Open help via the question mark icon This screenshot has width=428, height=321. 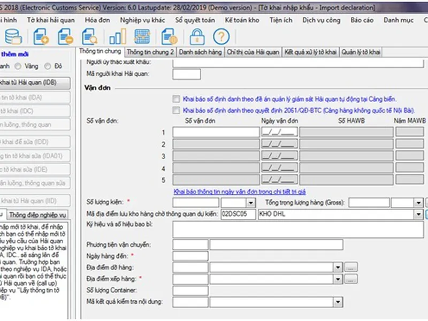pos(221,36)
